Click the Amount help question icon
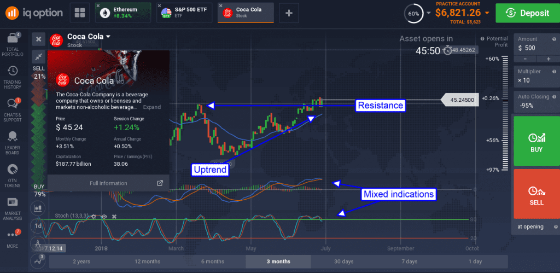The height and width of the screenshot is (273, 560). point(554,39)
